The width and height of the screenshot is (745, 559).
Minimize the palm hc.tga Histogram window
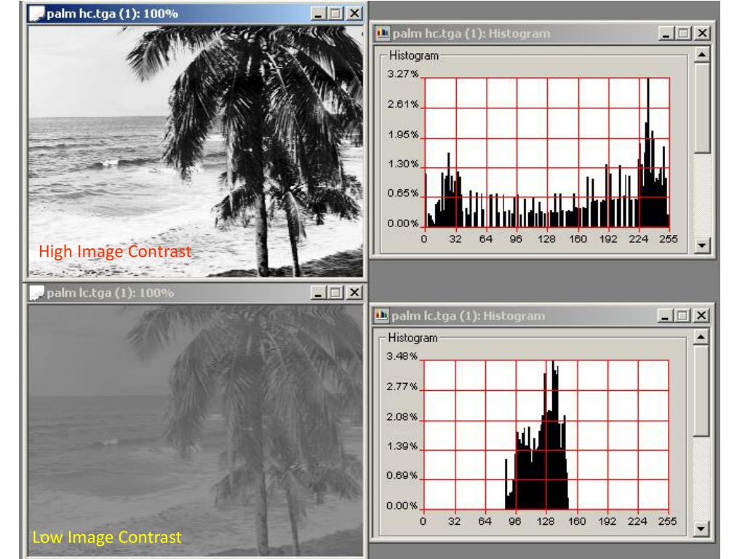tap(666, 33)
